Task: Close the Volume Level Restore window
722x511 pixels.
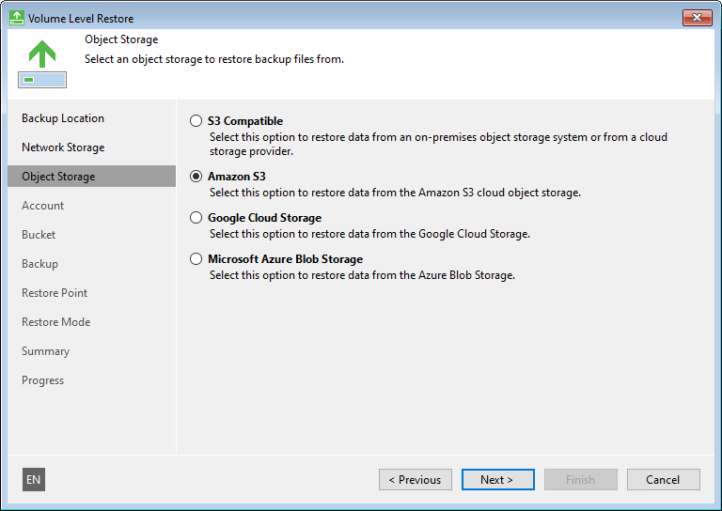Action: 698,18
